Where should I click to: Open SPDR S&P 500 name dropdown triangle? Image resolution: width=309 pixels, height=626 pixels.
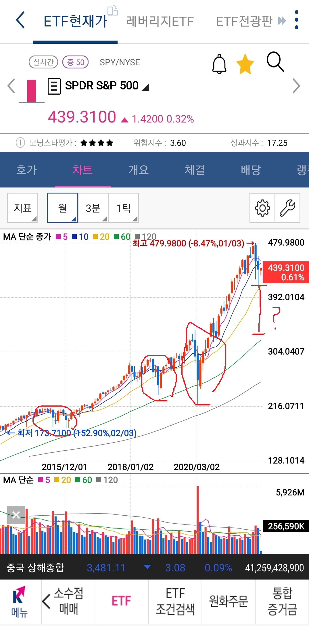[146, 87]
